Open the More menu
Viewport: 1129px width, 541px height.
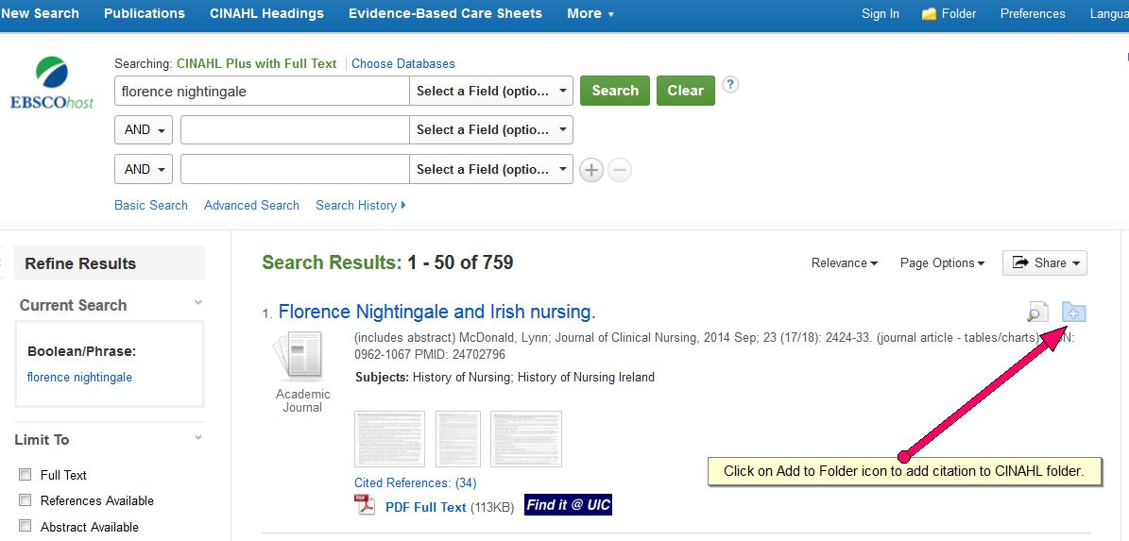pyautogui.click(x=590, y=13)
